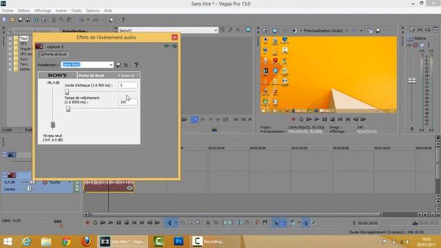Open the Présélection dropdown in effects dialog
Screen dimensions: 441x248
[x=88, y=65]
